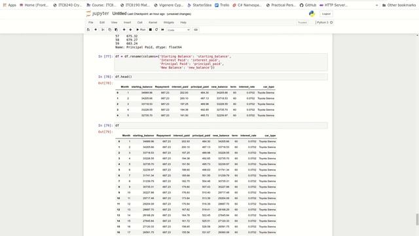419x236 pixels.
Task: Click the starting_balance header in df.head() table
Action: [142, 87]
